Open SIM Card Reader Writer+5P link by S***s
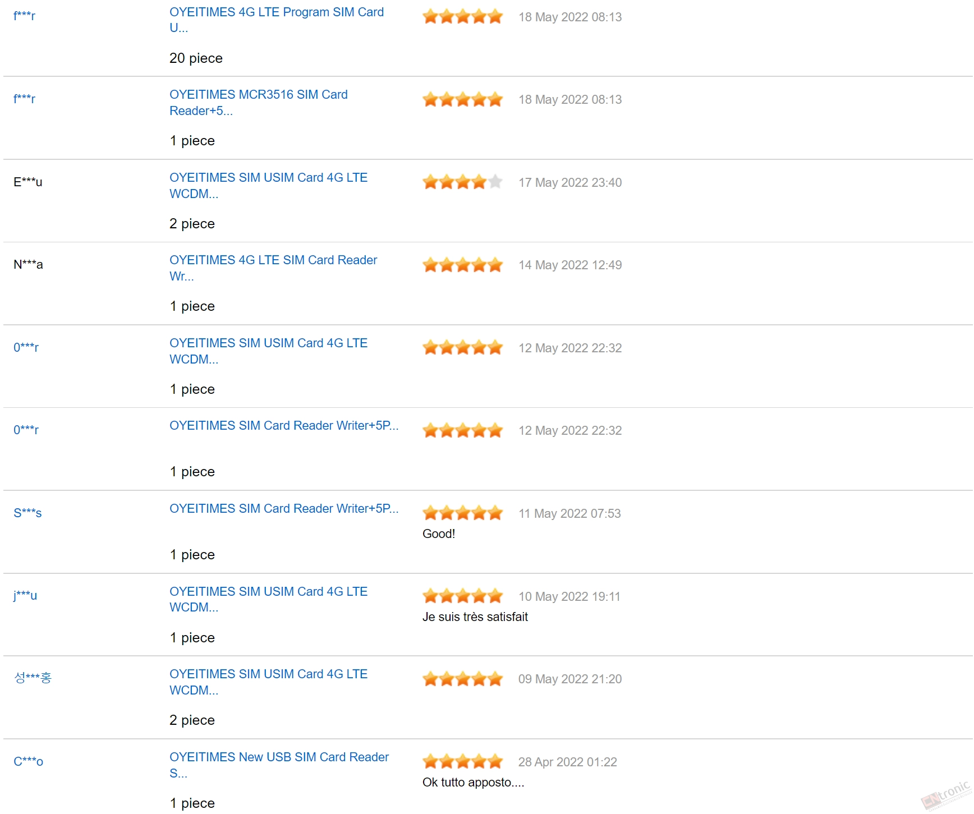Screen dimensions: 974x814 click(284, 509)
